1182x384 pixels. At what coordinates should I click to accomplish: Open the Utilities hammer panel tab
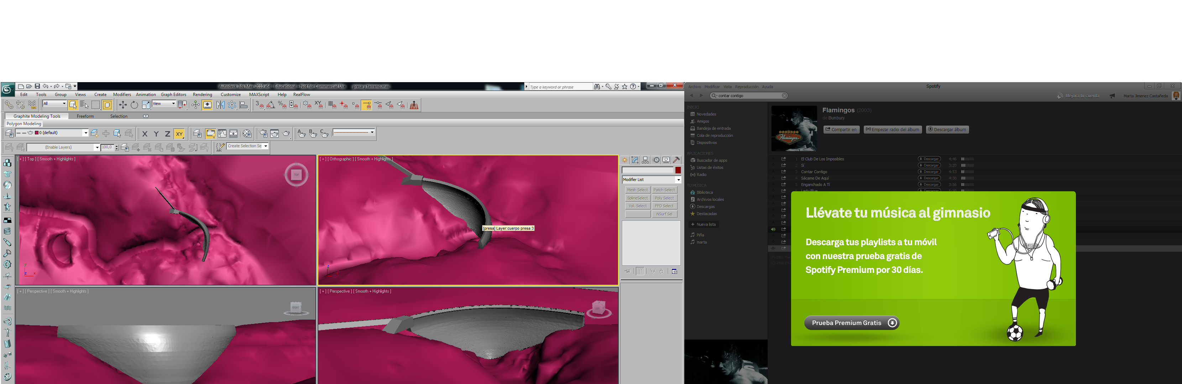coord(676,160)
